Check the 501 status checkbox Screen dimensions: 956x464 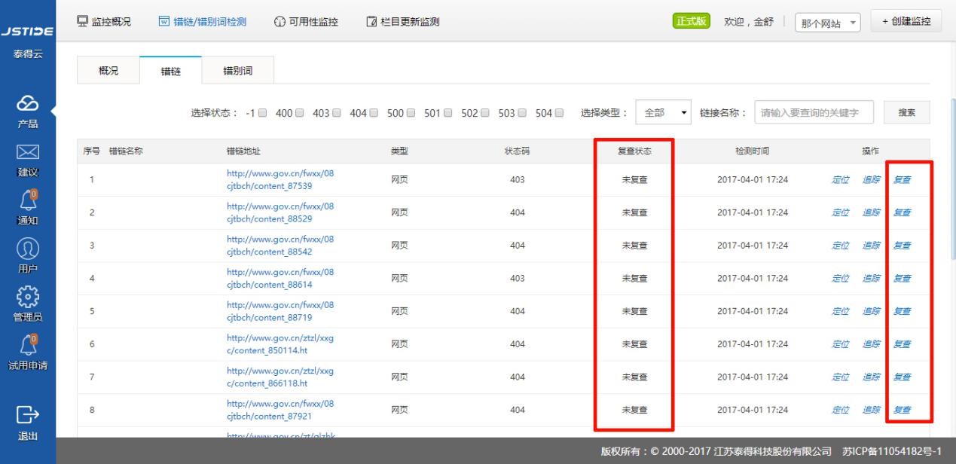pos(448,113)
